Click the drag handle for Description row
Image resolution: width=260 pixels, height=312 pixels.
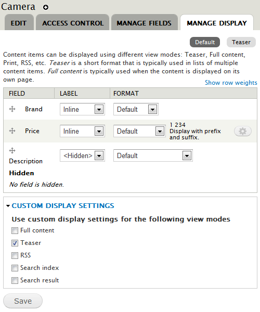(x=12, y=151)
